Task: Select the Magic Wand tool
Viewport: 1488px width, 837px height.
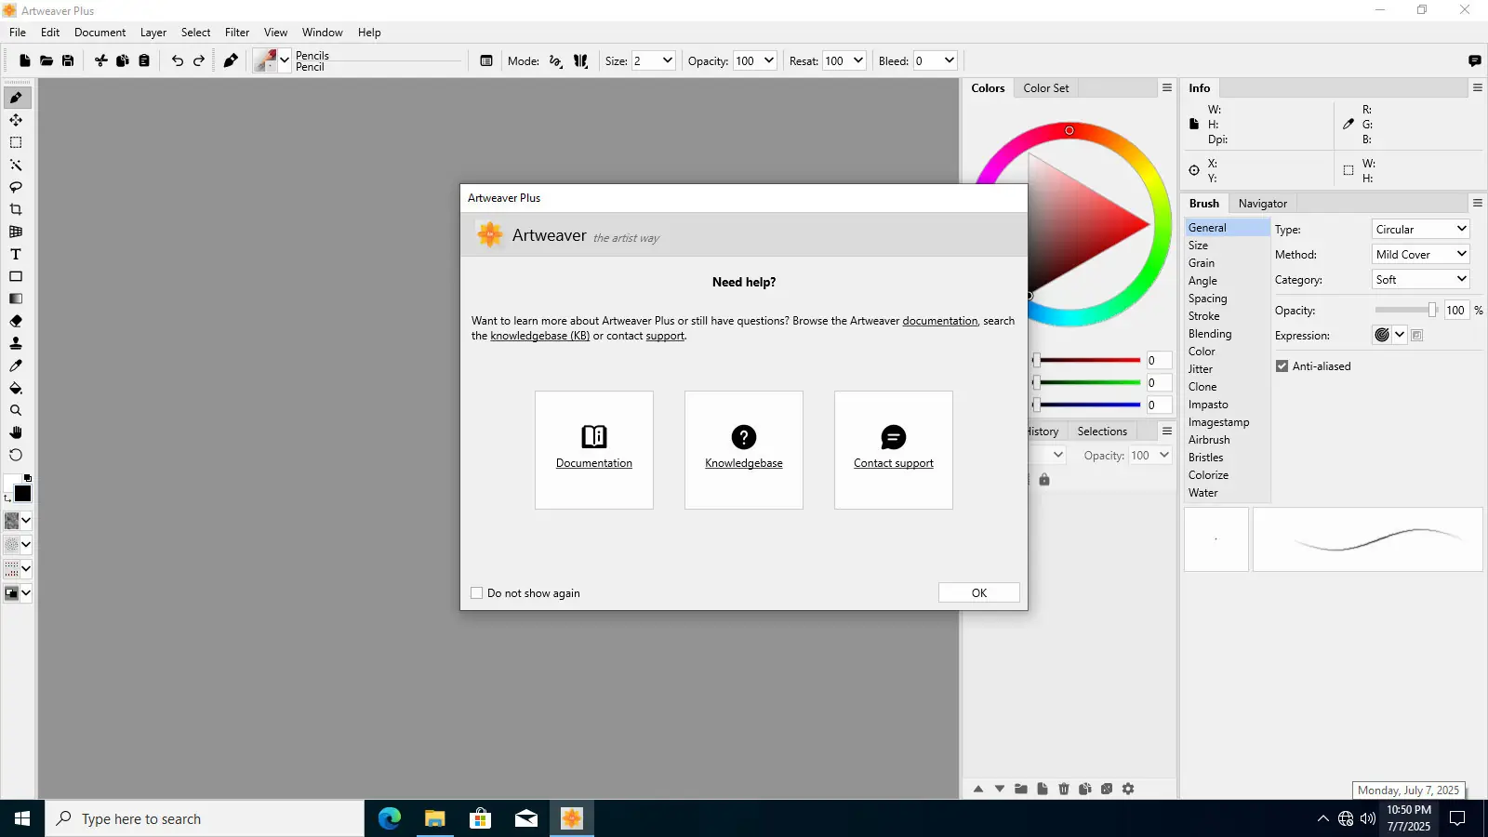Action: (16, 165)
